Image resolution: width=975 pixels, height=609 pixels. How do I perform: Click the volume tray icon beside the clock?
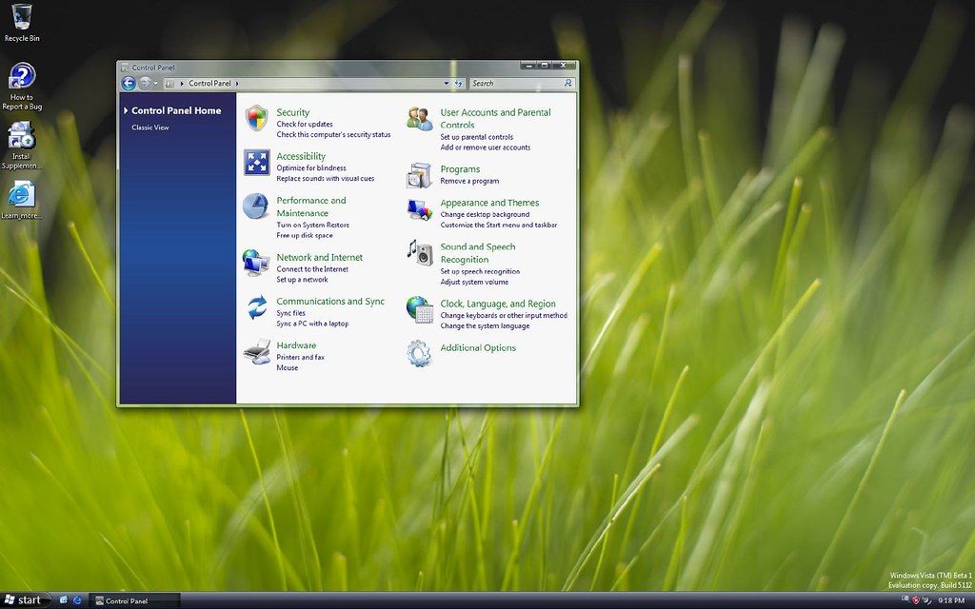pos(927,600)
